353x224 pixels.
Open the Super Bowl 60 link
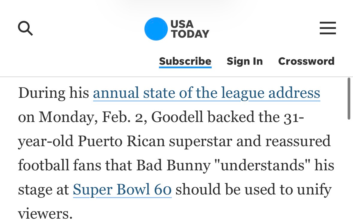[x=122, y=189]
